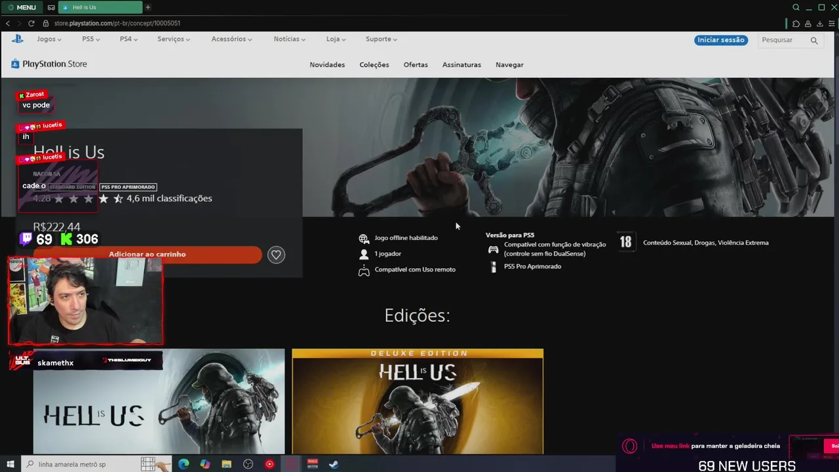
Task: Click the 'Versão para PS5' label
Action: [x=510, y=235]
